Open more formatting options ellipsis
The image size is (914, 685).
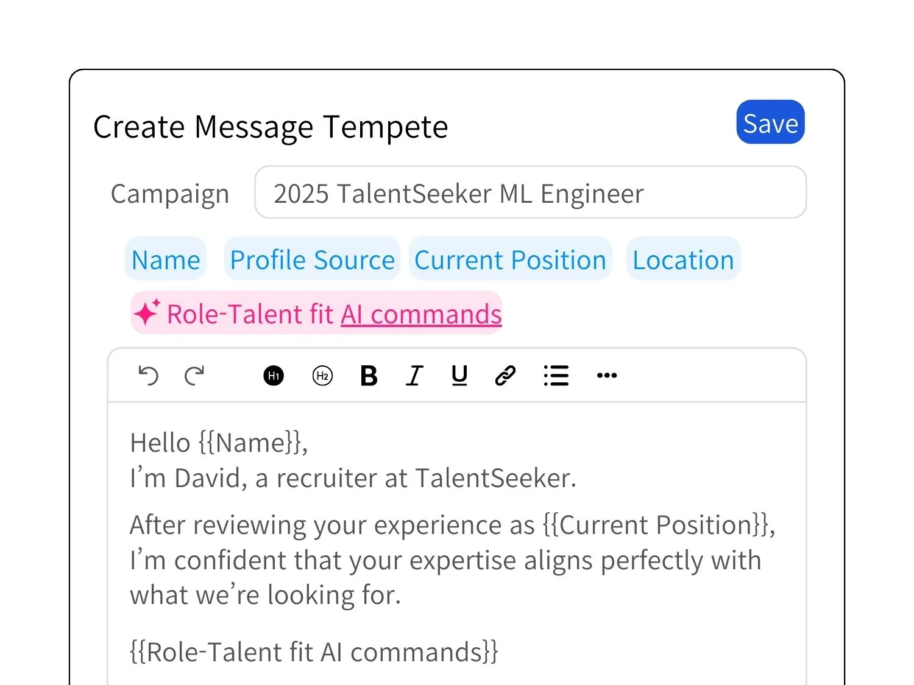tap(607, 376)
